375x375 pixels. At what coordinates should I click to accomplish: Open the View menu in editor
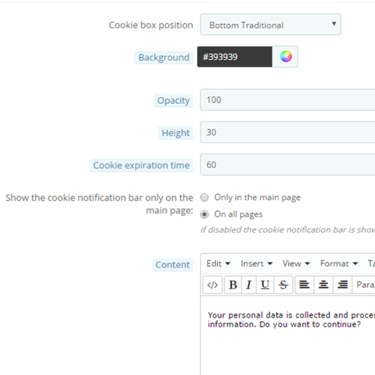[x=296, y=264]
